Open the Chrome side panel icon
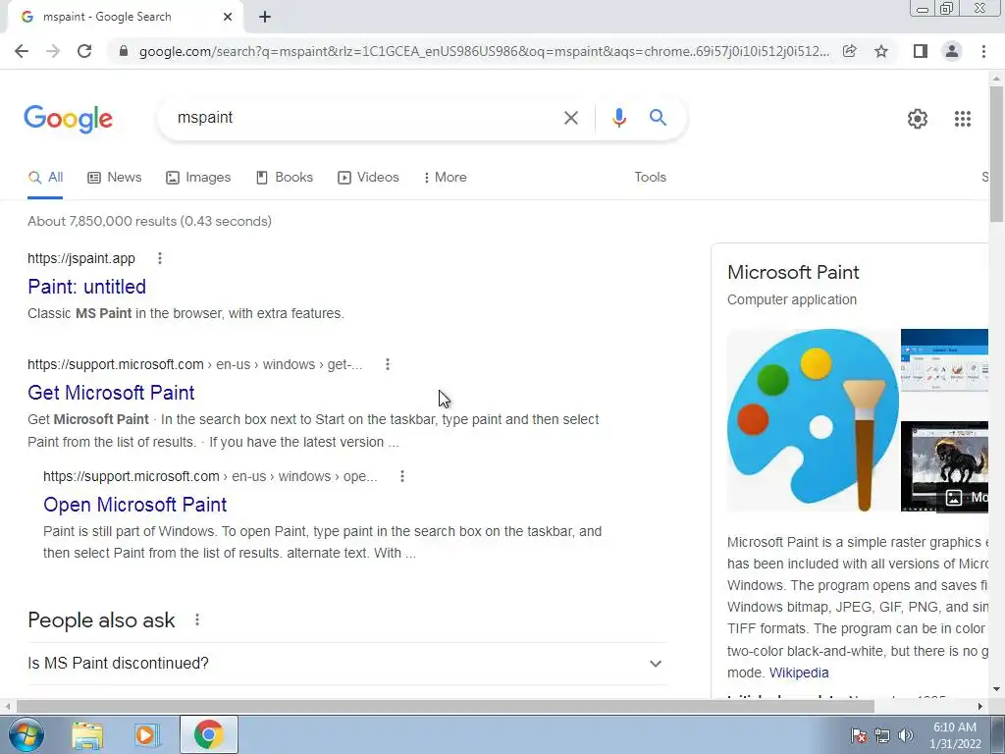1005x754 pixels. pyautogui.click(x=921, y=51)
